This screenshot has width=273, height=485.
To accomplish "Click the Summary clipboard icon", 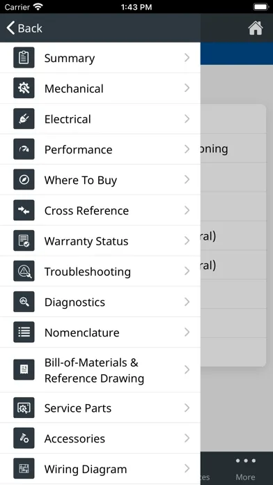I will [24, 58].
